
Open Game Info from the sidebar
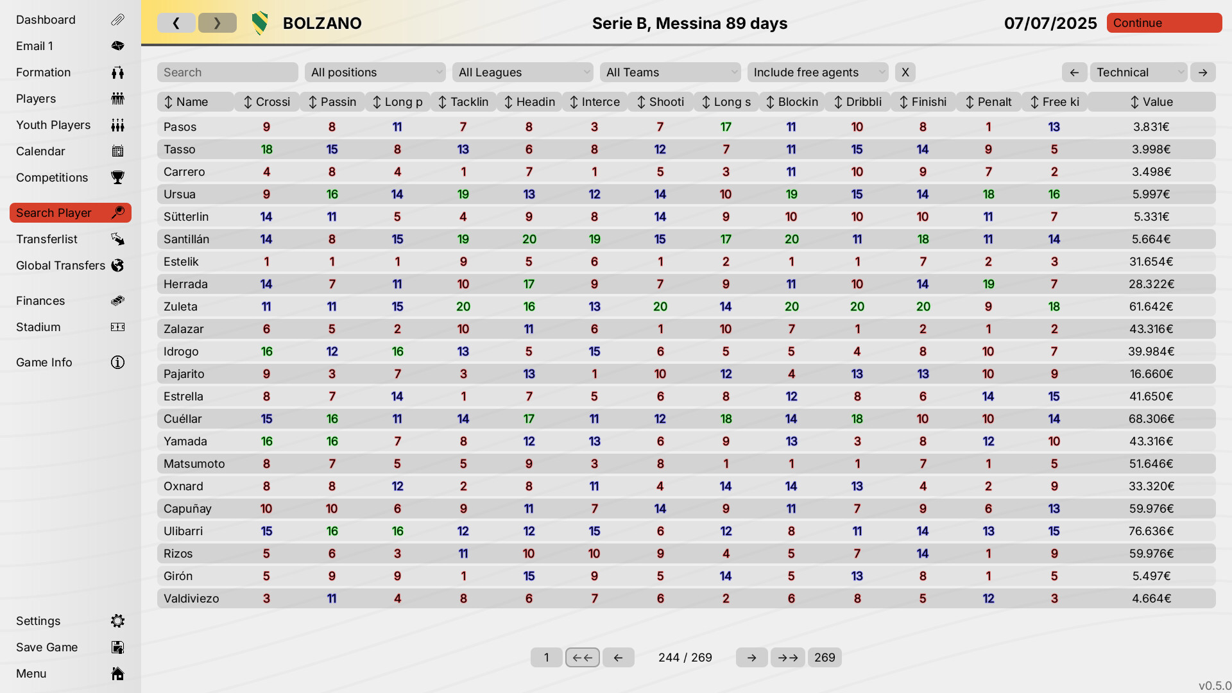click(117, 362)
